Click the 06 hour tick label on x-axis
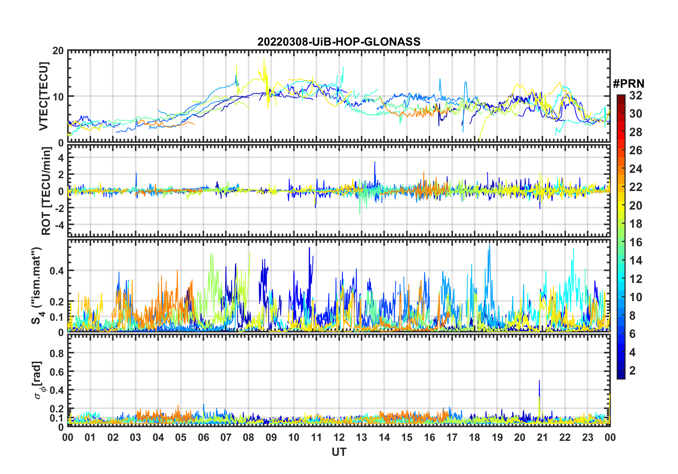The height and width of the screenshot is (474, 678). (203, 437)
